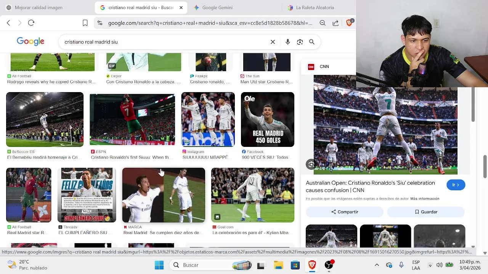Show hidden system tray icons chevron
Viewport: 488px width, 274px height.
click(x=377, y=265)
